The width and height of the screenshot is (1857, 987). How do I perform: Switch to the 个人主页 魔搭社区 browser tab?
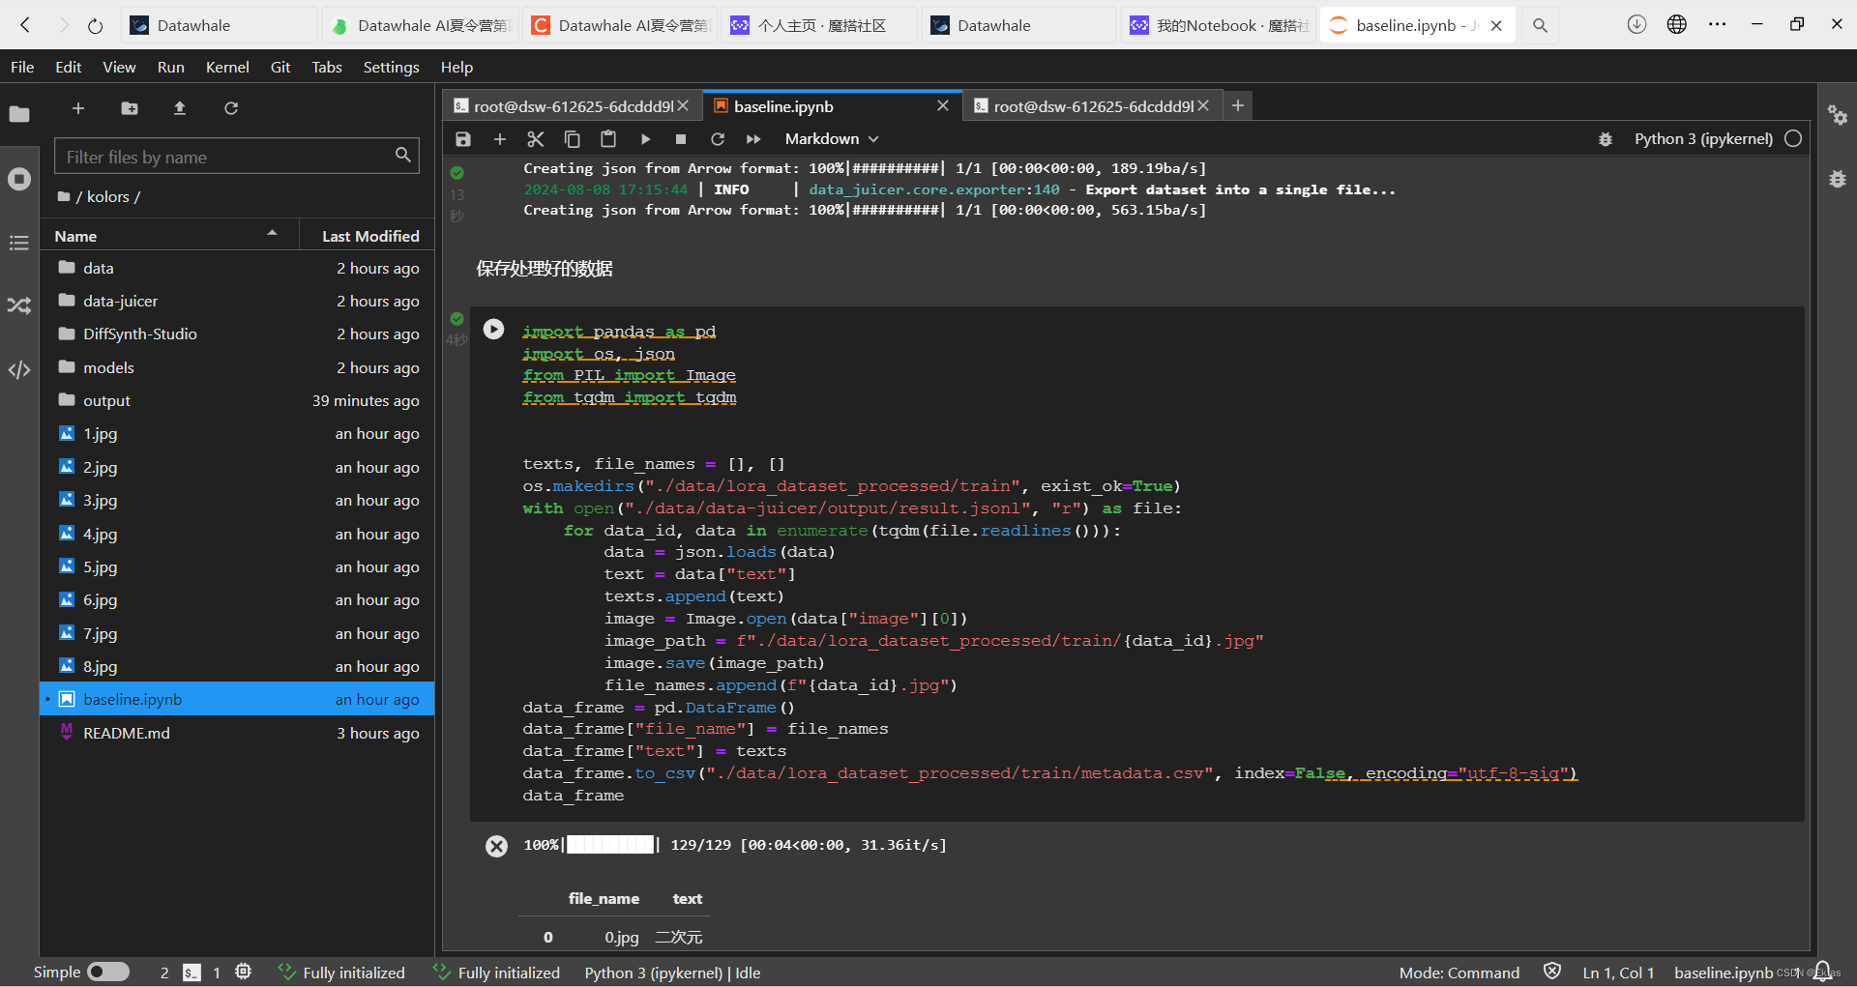tap(820, 26)
